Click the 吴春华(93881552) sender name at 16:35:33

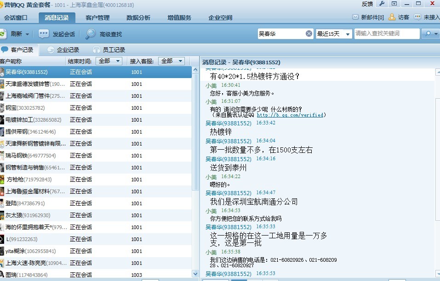coord(229,227)
